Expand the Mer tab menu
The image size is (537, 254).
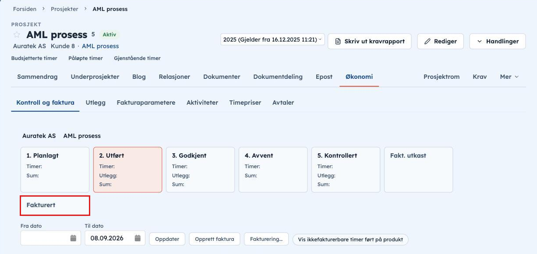(509, 77)
